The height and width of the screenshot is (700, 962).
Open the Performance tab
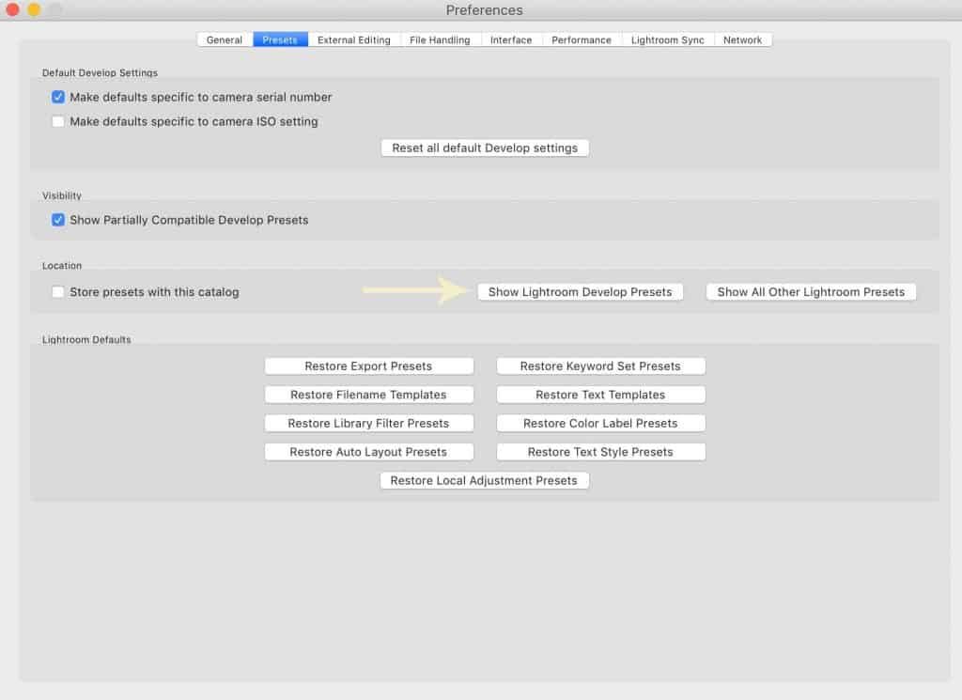582,39
